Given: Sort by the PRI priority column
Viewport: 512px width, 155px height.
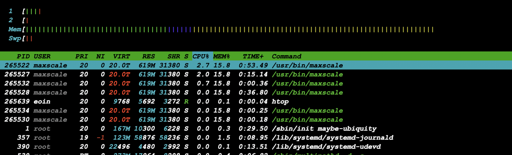Looking at the screenshot, I should point(82,56).
